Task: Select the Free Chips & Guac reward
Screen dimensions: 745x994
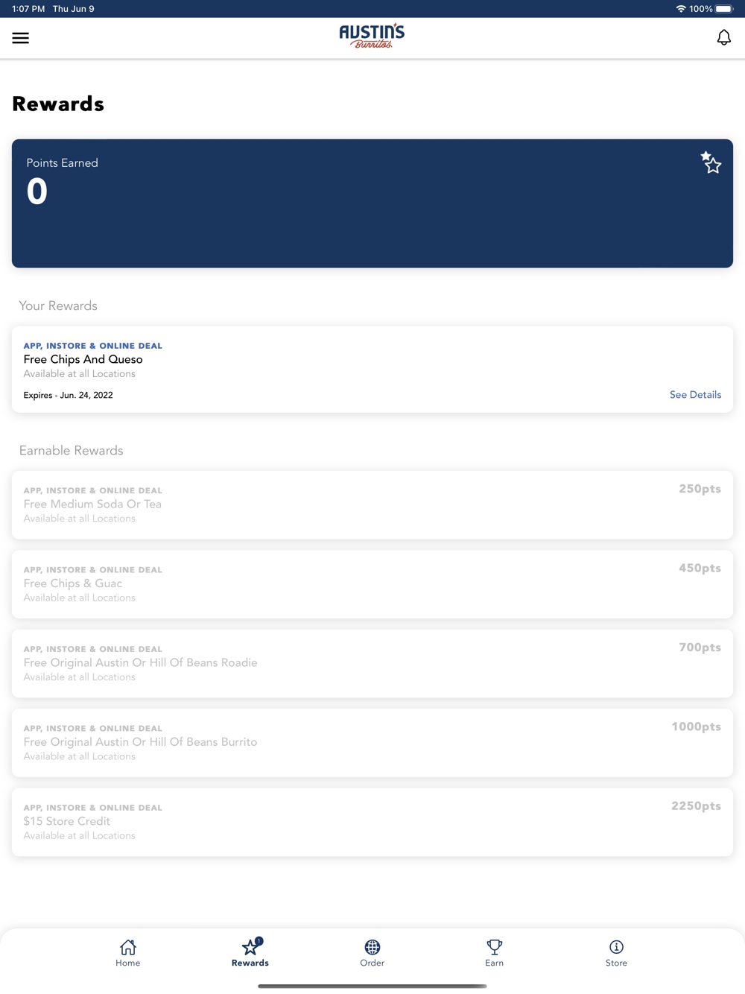Action: [x=372, y=584]
